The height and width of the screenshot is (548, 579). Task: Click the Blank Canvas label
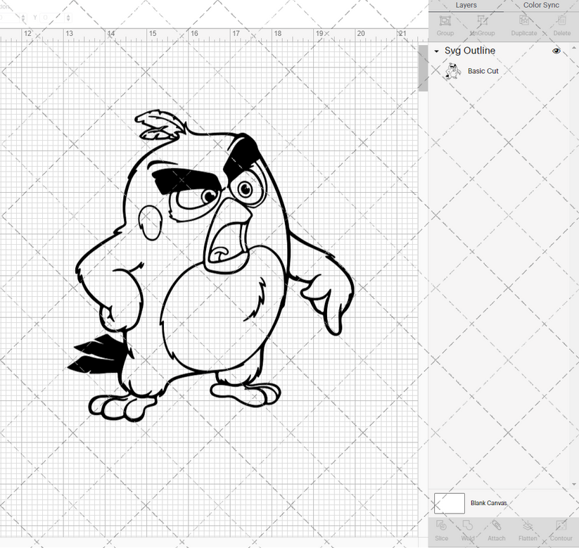(x=488, y=503)
